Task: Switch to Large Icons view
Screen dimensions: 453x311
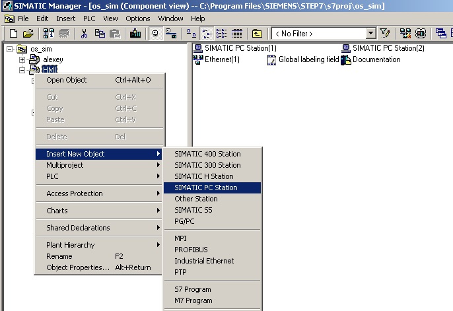Action: (191, 34)
